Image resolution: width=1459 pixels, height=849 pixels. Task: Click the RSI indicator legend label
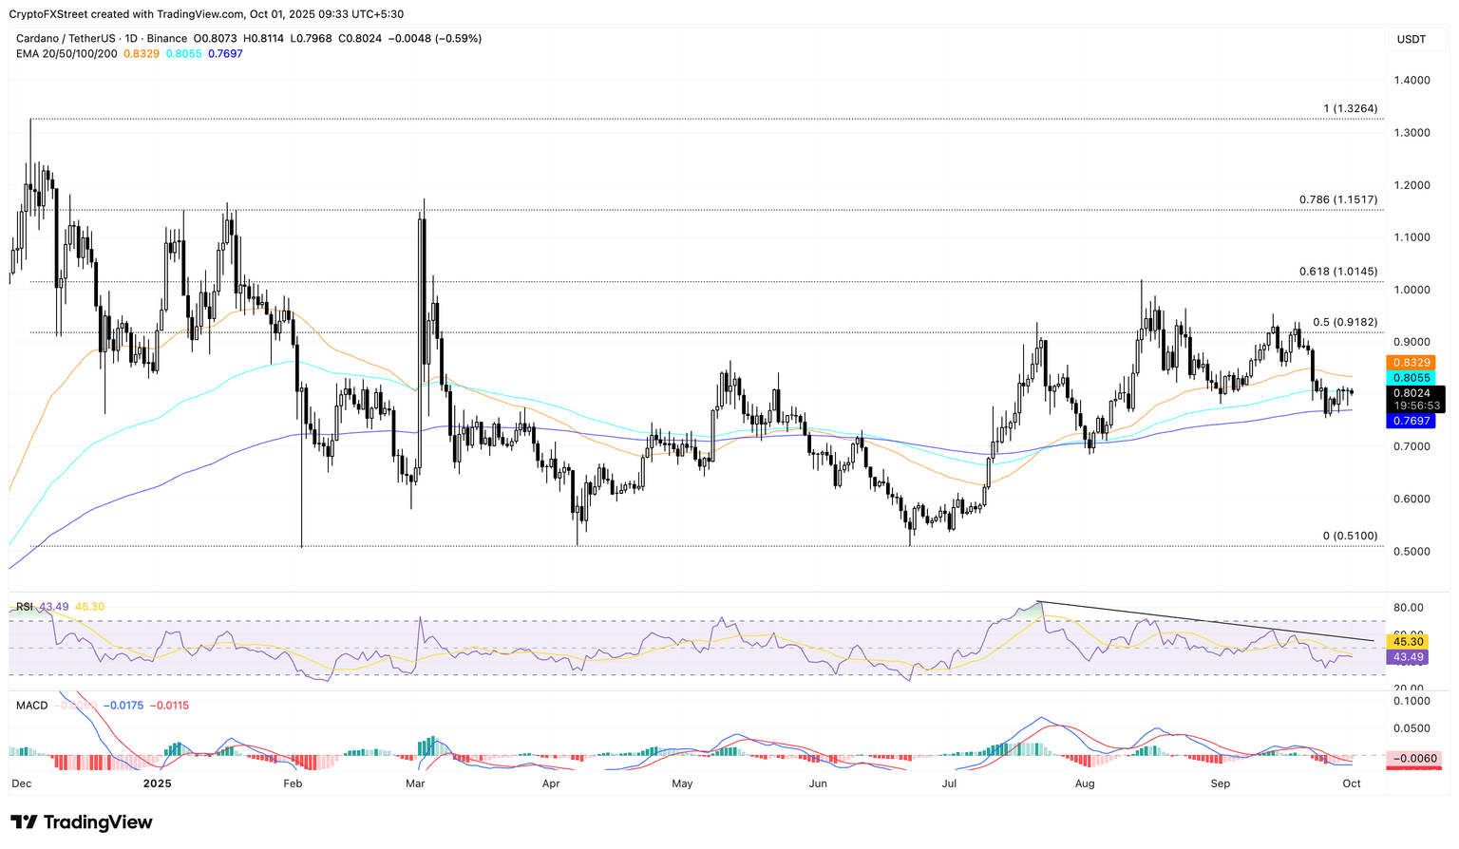24,607
